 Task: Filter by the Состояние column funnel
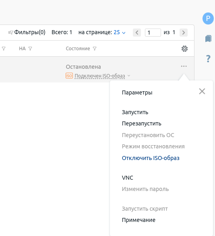click(x=95, y=49)
